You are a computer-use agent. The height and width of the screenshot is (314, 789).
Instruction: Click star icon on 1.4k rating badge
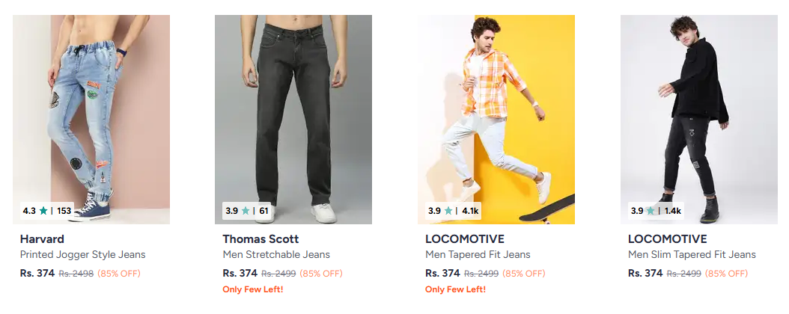click(651, 211)
